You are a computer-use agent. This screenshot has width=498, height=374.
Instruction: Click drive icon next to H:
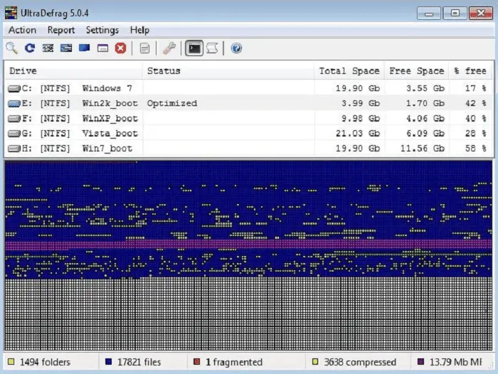(x=14, y=149)
